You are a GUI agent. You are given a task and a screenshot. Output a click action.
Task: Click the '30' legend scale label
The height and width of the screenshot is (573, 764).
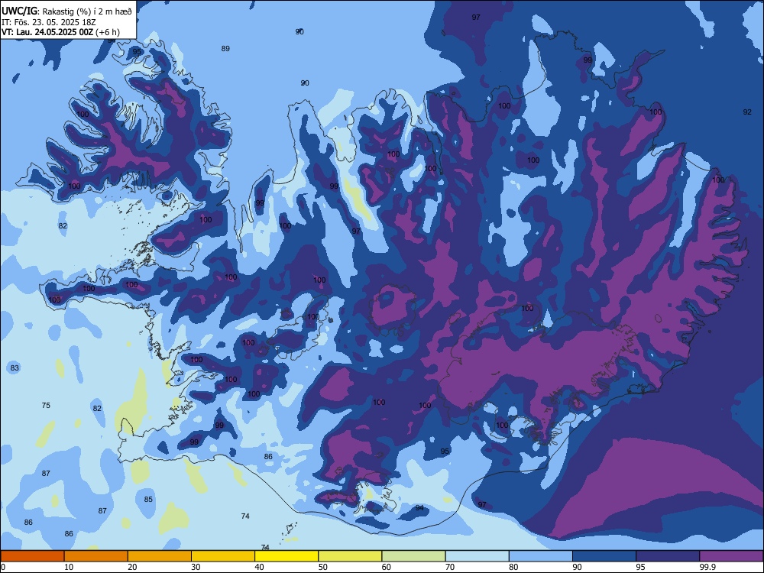pos(196,567)
